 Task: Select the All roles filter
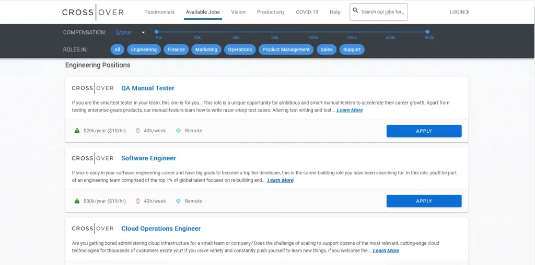pyautogui.click(x=118, y=49)
